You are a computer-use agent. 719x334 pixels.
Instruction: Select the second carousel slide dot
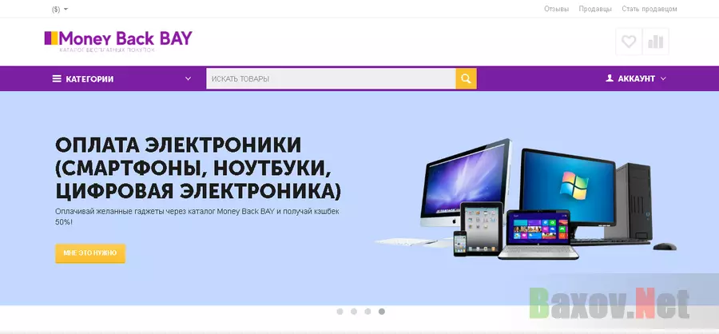354,312
